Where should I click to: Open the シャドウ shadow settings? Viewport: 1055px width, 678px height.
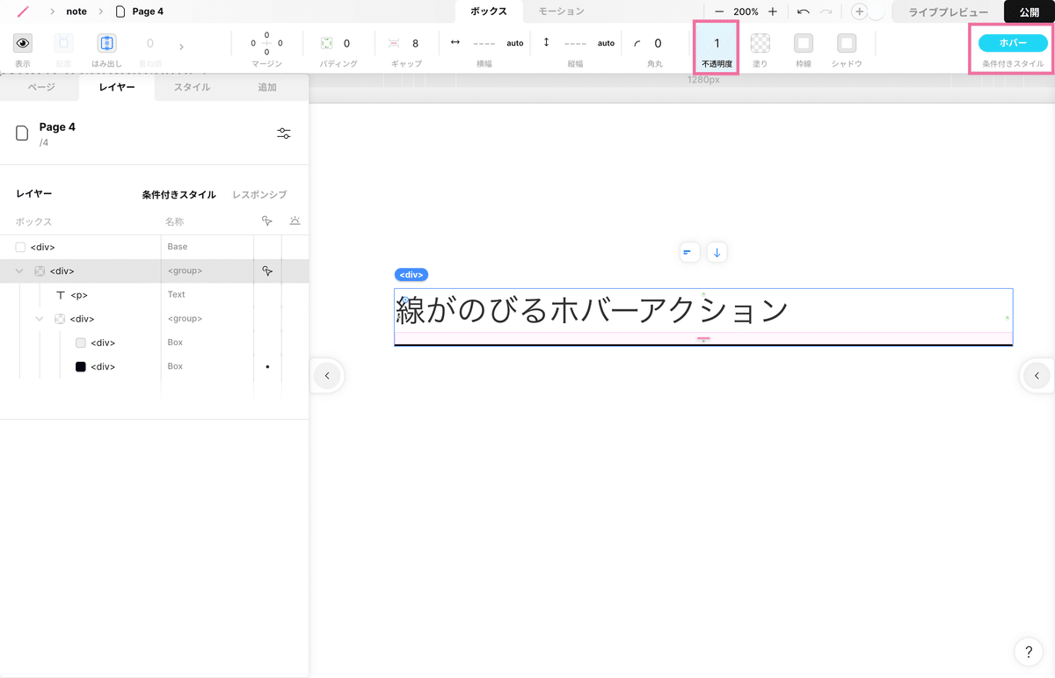[x=847, y=43]
